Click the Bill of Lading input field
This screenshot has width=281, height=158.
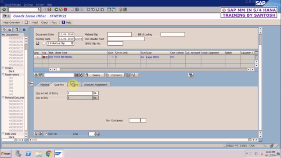click(173, 34)
